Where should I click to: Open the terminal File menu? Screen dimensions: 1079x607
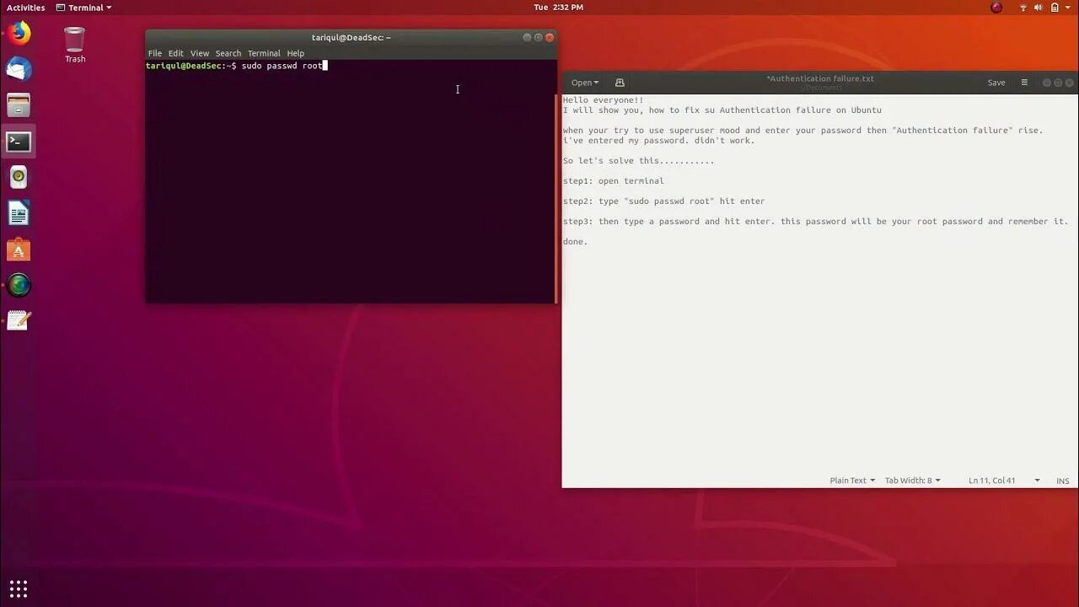click(x=155, y=53)
